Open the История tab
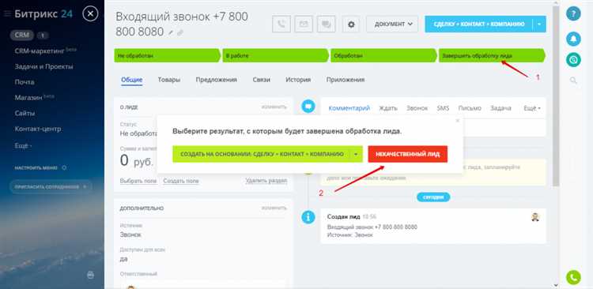The width and height of the screenshot is (593, 289). tap(298, 80)
